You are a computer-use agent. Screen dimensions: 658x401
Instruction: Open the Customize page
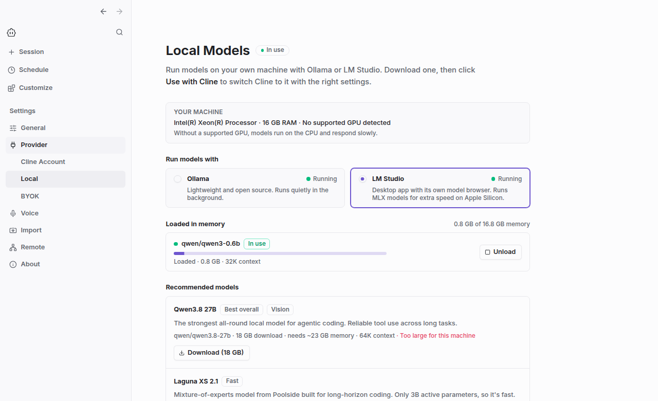point(65,88)
